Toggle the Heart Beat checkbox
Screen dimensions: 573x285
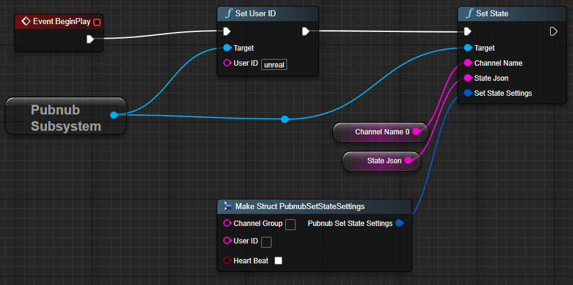coord(278,261)
